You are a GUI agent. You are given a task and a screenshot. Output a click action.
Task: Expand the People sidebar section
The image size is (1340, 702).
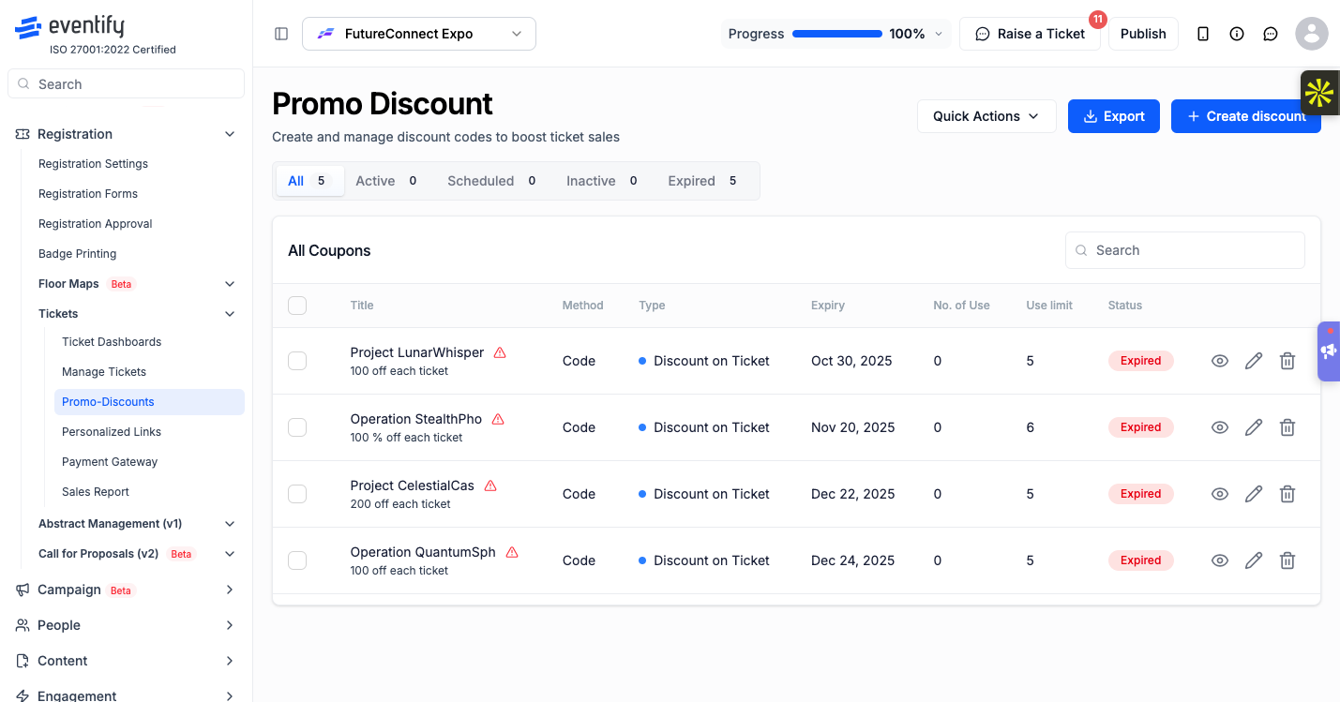pos(127,625)
